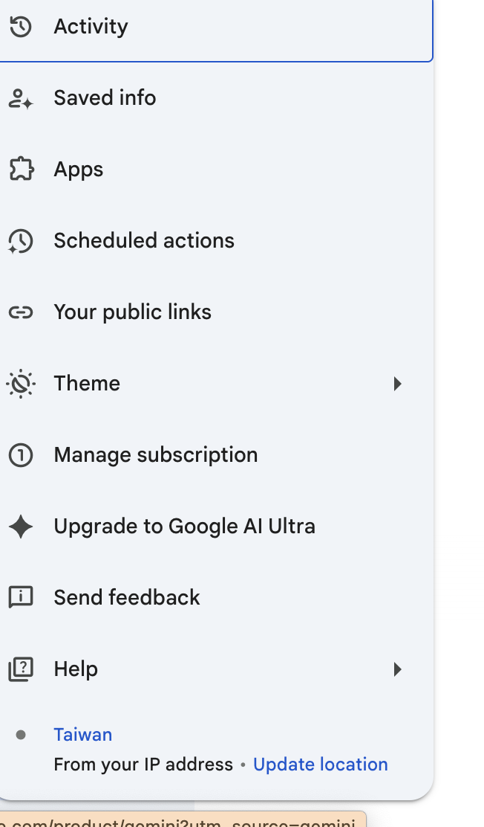The width and height of the screenshot is (484, 827).
Task: Click the Help question mark icon
Action: [x=21, y=669]
